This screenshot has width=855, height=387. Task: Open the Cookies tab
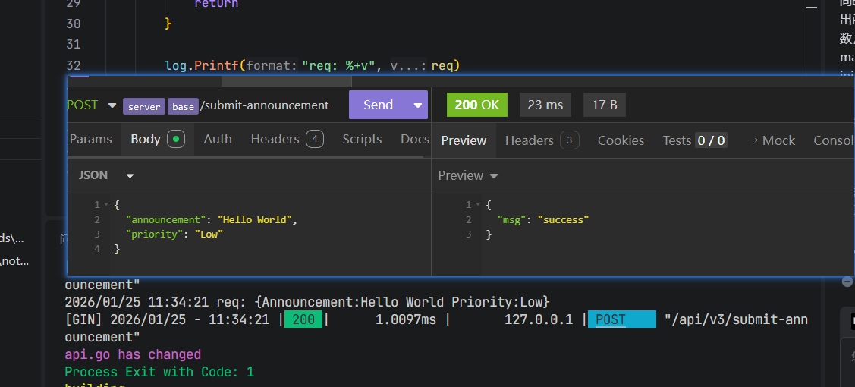click(x=621, y=140)
